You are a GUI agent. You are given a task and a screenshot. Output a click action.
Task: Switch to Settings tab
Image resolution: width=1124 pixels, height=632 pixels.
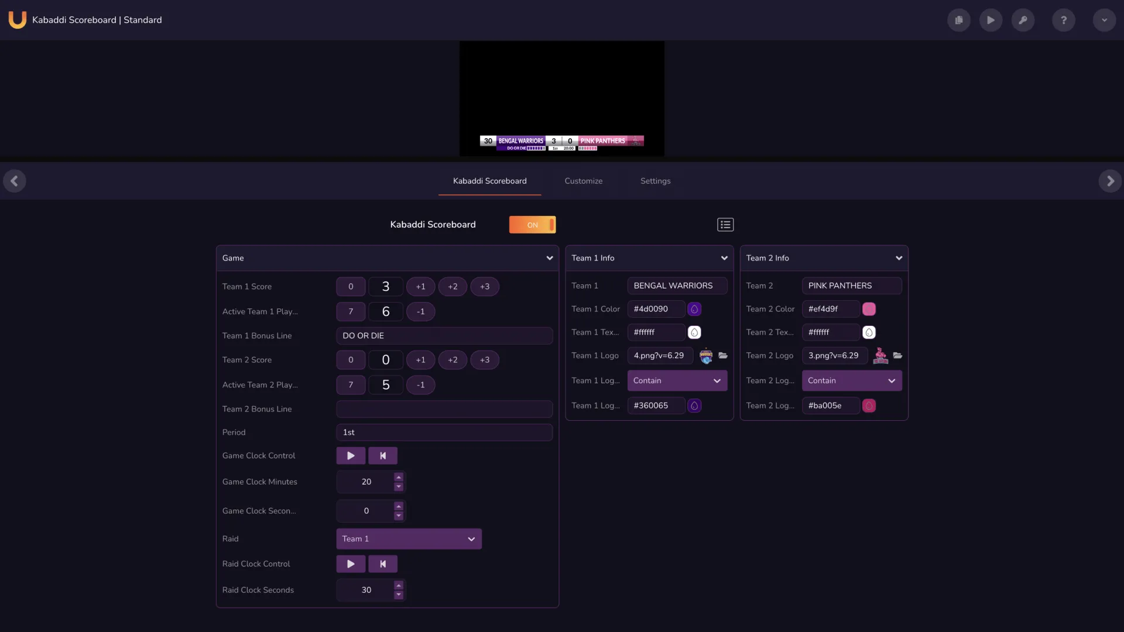point(655,181)
